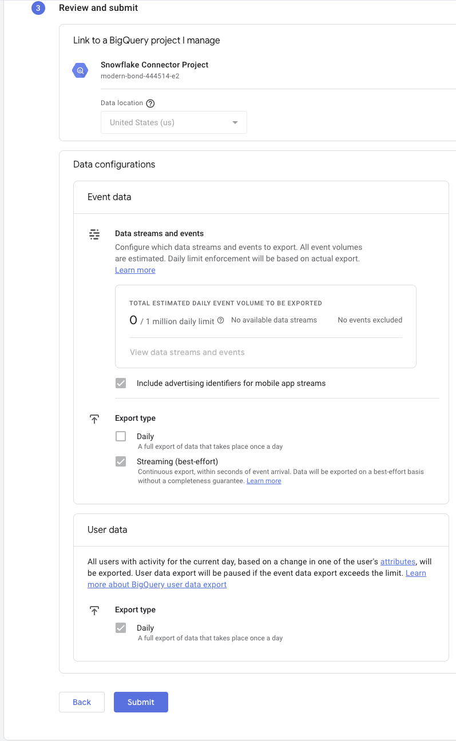456x741 pixels.
Task: Open the help icon beside Data location
Action: click(x=149, y=103)
